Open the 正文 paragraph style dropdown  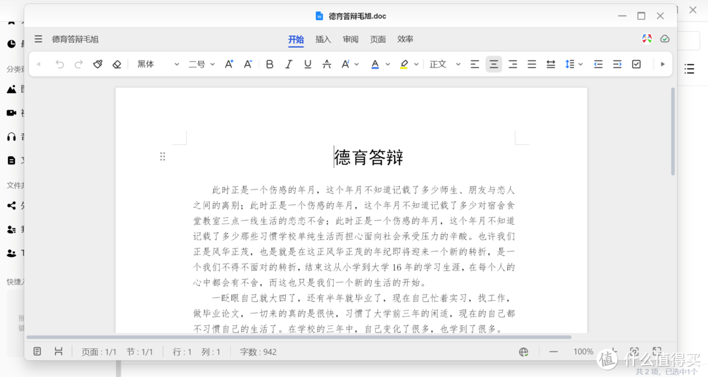444,64
